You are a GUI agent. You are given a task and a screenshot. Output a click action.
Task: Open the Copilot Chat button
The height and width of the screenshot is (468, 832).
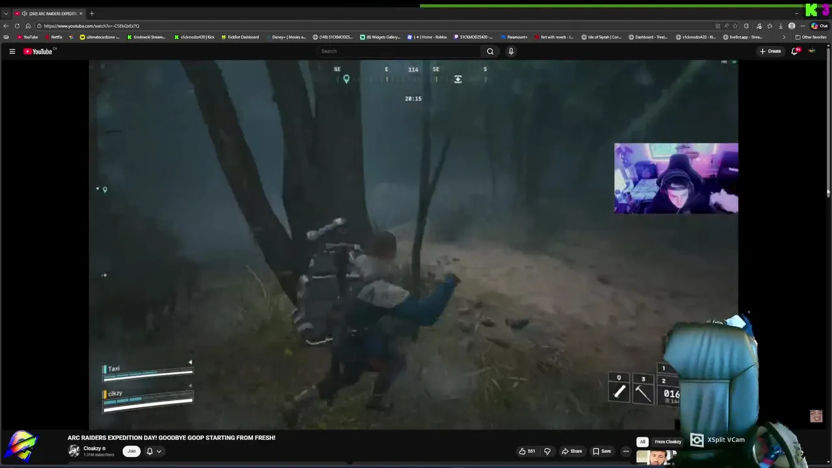[x=819, y=26]
